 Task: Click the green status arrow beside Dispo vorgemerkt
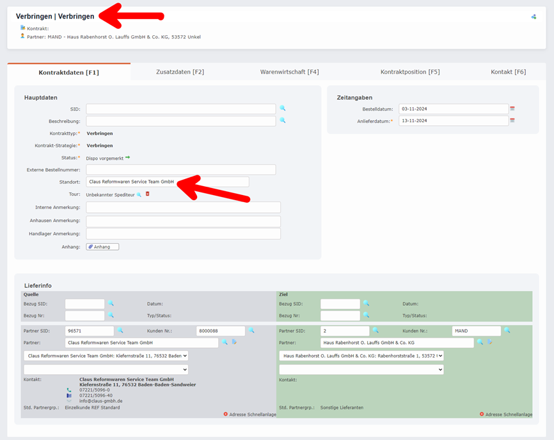pyautogui.click(x=128, y=157)
